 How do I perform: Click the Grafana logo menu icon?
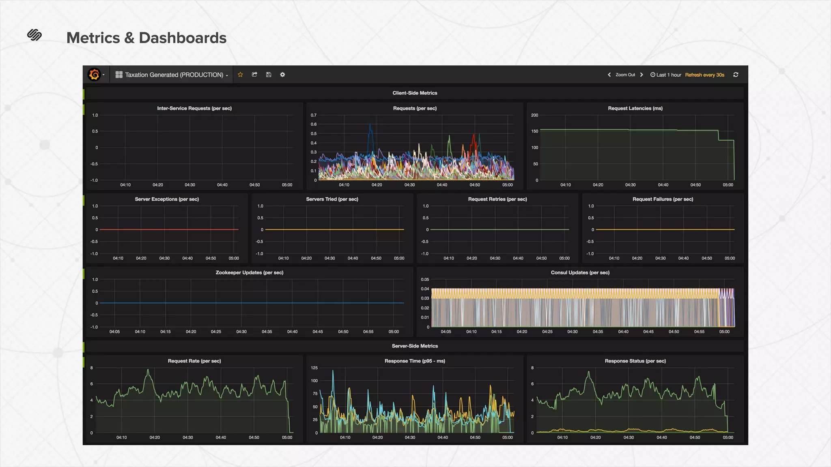click(95, 75)
